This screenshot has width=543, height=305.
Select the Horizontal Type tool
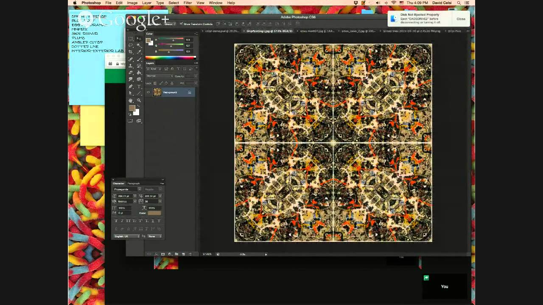(x=139, y=86)
